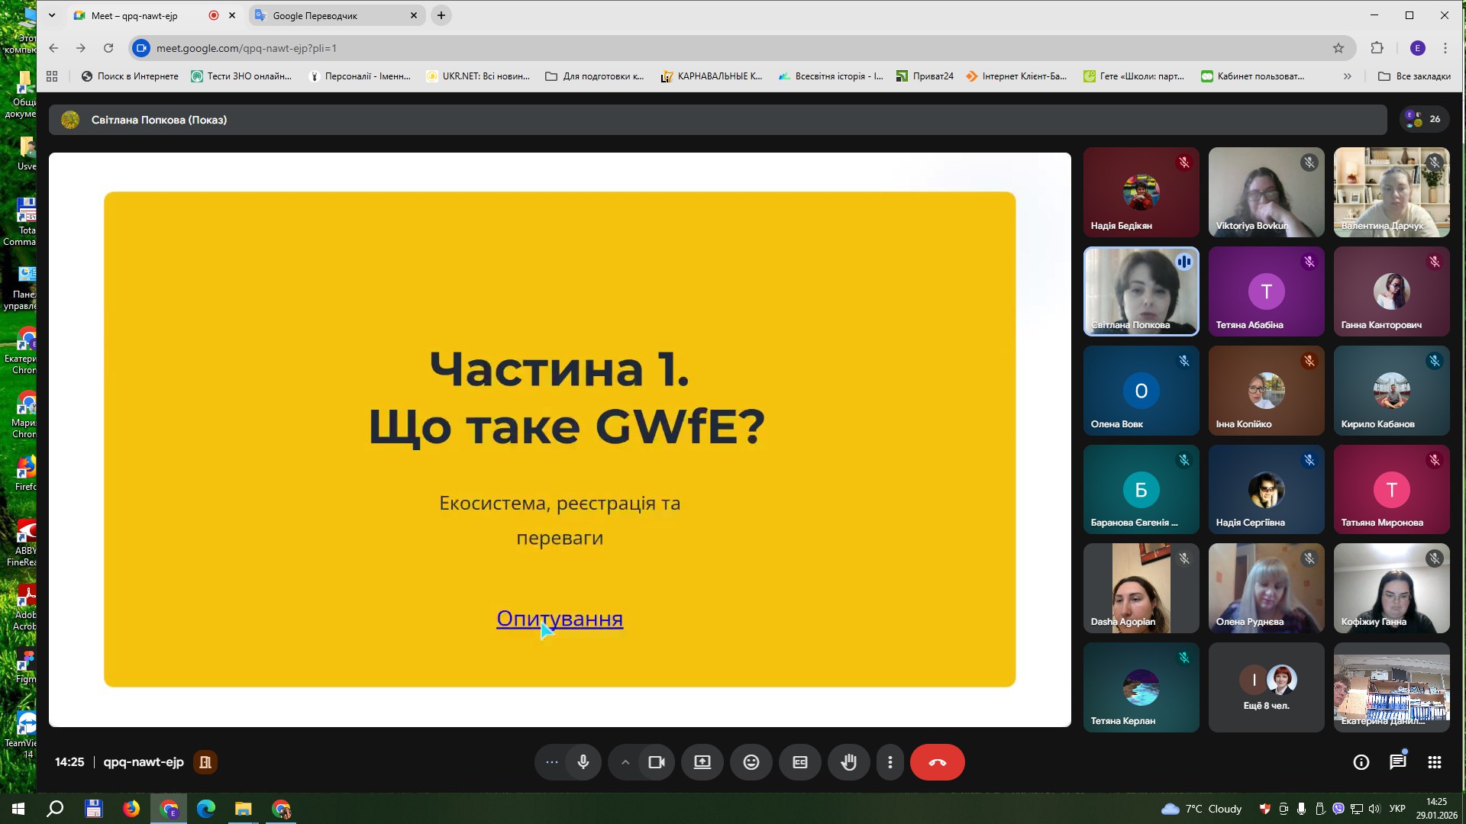Toggle microphone on or off
Viewport: 1466px width, 824px height.
583,762
